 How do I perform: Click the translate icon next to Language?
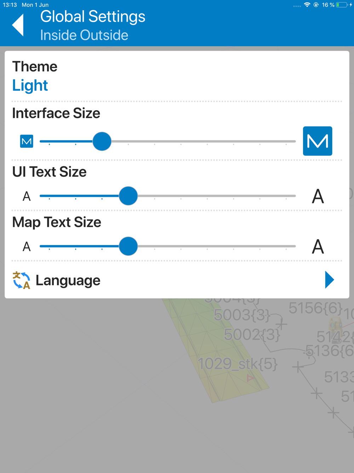(x=22, y=280)
